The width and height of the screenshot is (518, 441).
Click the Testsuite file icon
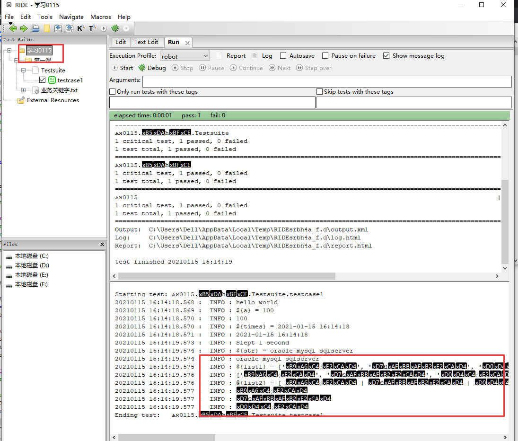click(36, 70)
